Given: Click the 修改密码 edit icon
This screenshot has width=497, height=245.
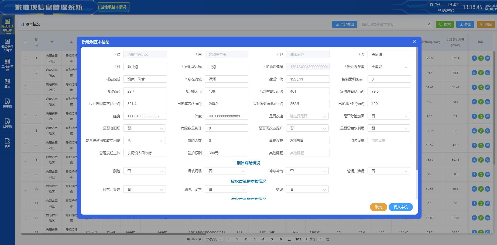Looking at the screenshot, I should click(440, 10).
